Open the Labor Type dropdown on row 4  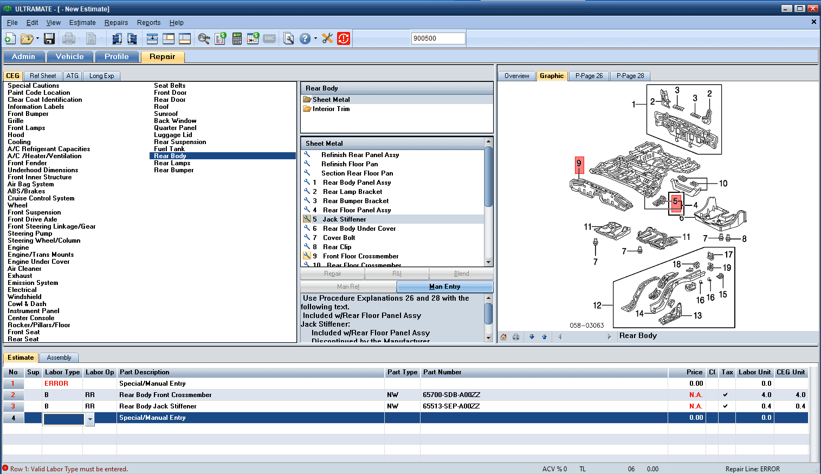(x=89, y=418)
